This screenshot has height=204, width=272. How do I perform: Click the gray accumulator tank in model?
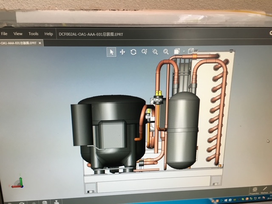pos(183,130)
